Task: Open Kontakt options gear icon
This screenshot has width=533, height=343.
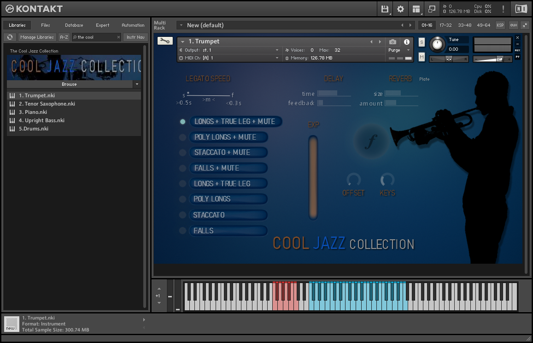Action: pyautogui.click(x=400, y=9)
